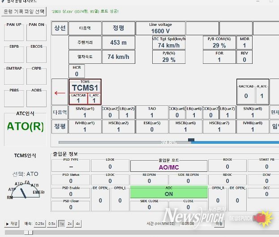
Task: Click the red left direction arrow
Action: (60, 93)
